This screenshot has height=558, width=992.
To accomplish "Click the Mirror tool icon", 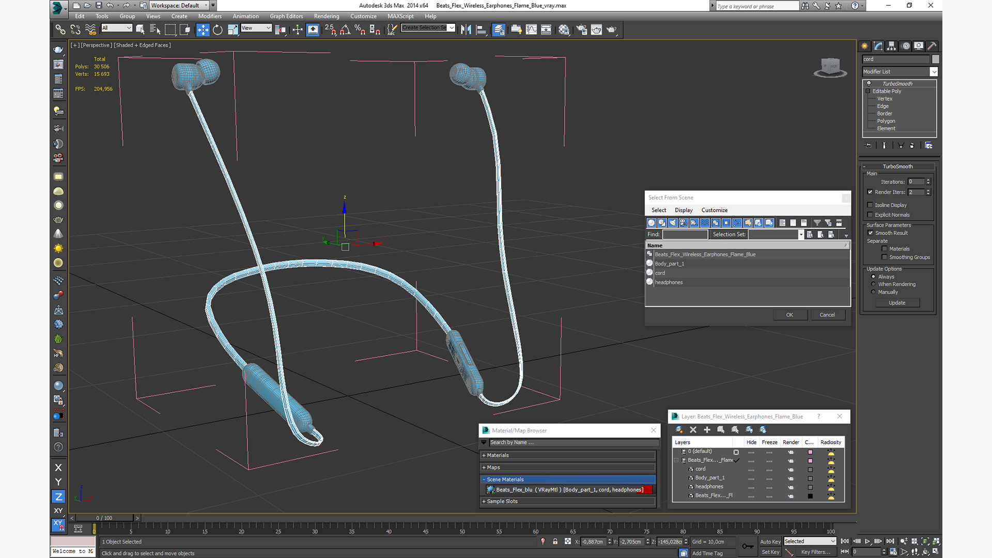I will pyautogui.click(x=466, y=30).
